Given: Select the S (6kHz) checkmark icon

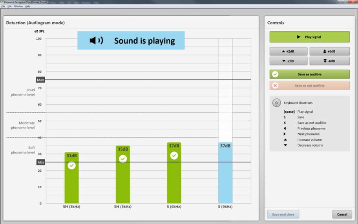Looking at the screenshot, I should coord(174,156).
